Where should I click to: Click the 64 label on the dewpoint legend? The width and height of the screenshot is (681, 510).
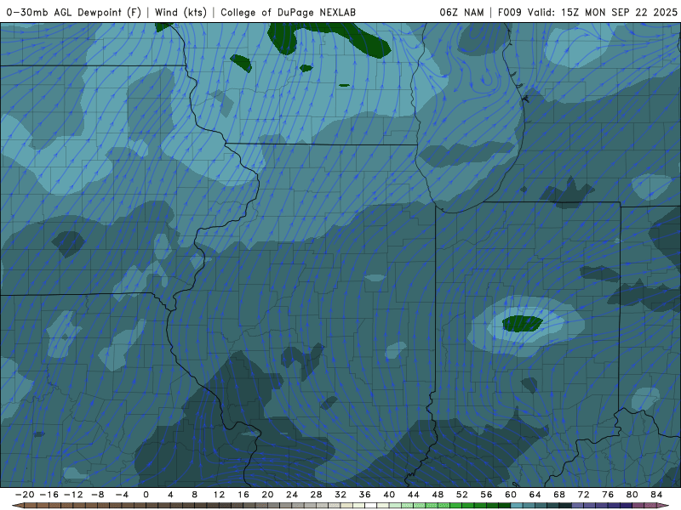pos(535,495)
